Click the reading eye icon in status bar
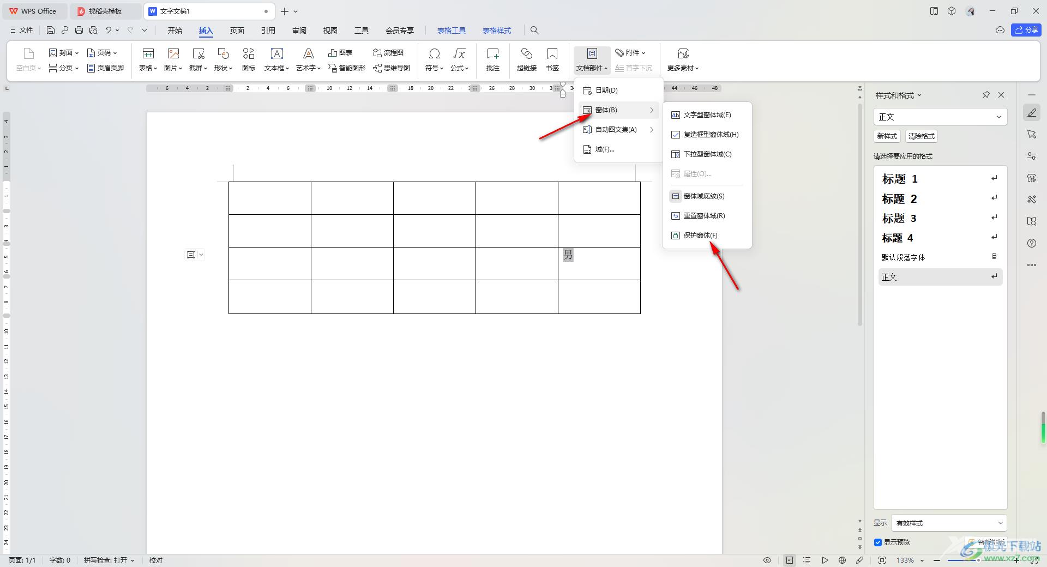The width and height of the screenshot is (1047, 567). [767, 560]
